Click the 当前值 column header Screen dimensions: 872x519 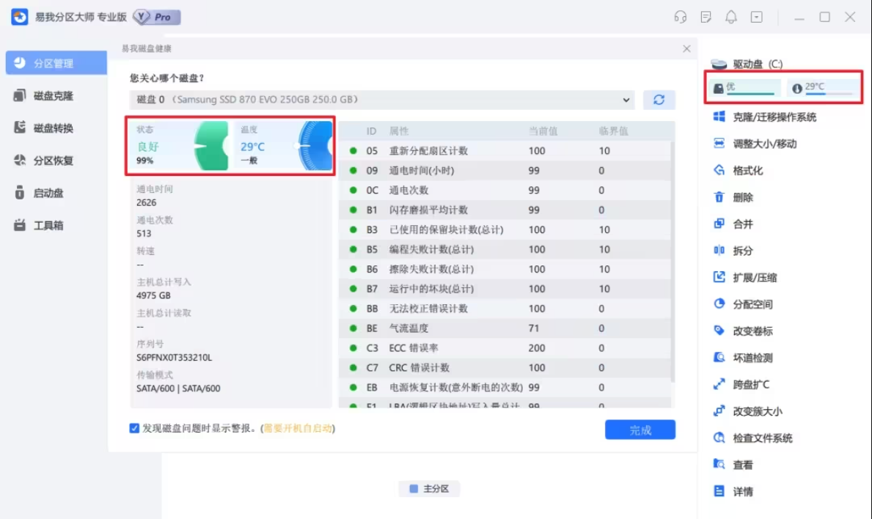543,131
